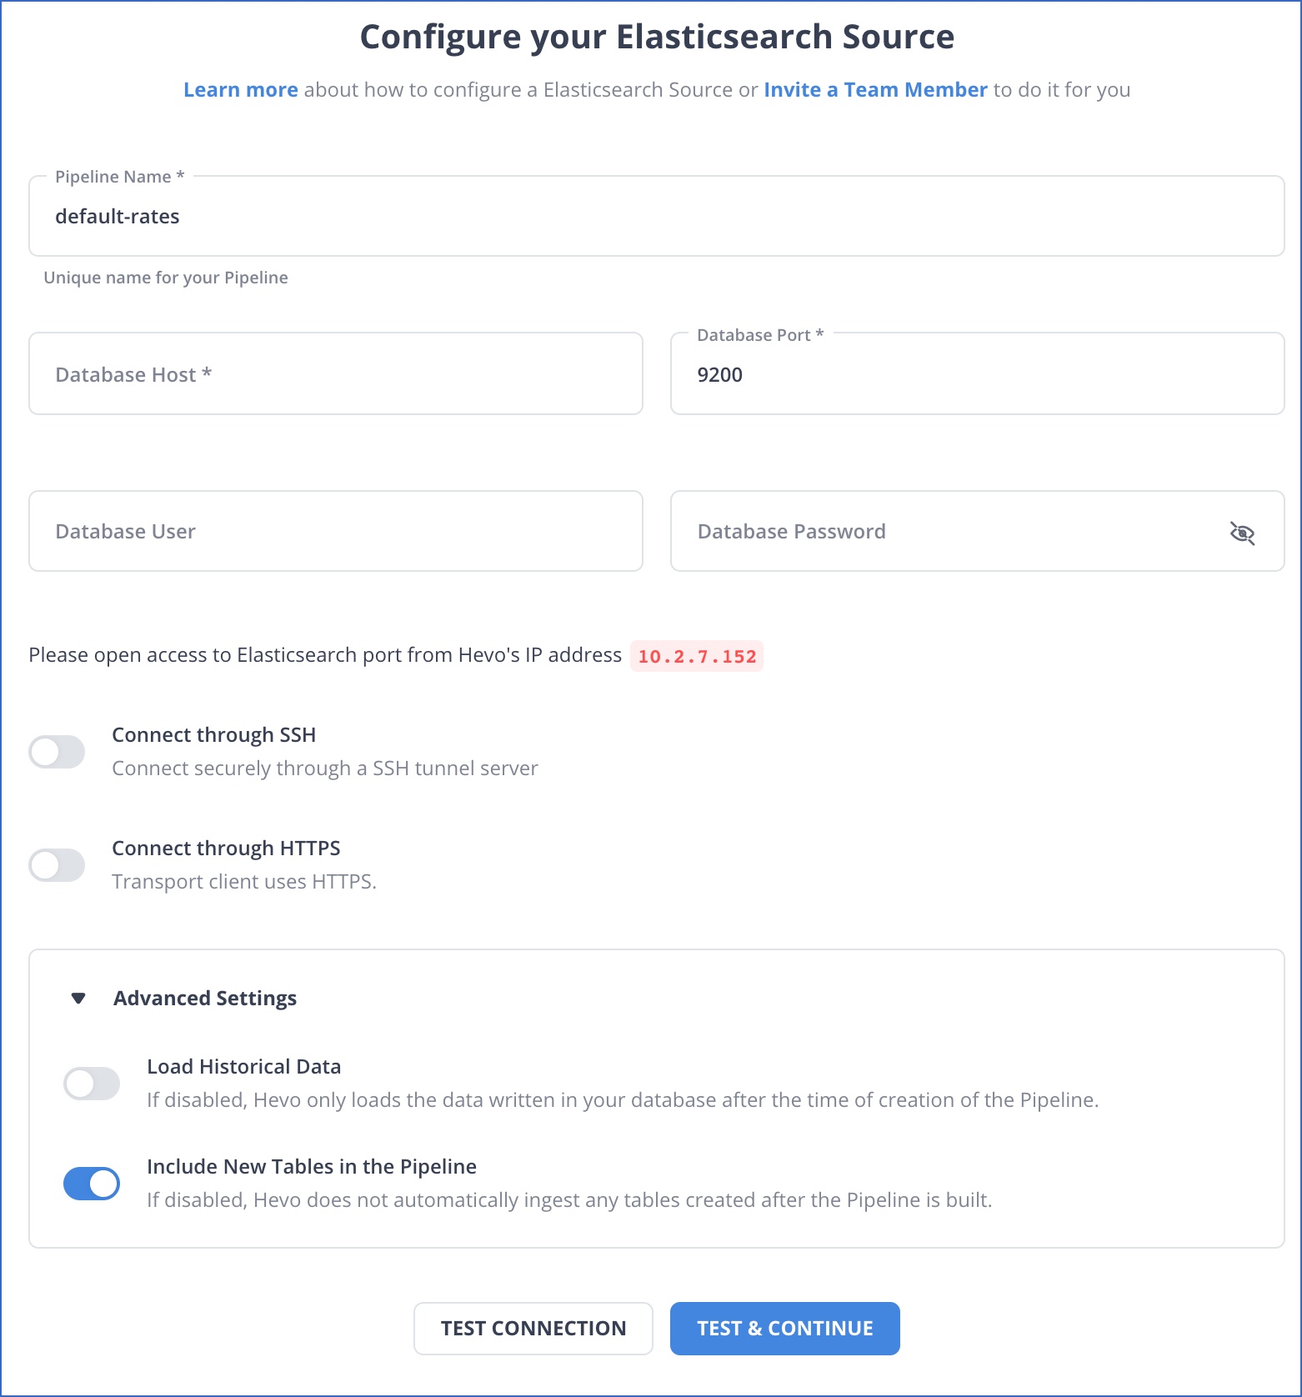Viewport: 1302px width, 1397px height.
Task: Open the Learn more link
Action: coord(241,90)
